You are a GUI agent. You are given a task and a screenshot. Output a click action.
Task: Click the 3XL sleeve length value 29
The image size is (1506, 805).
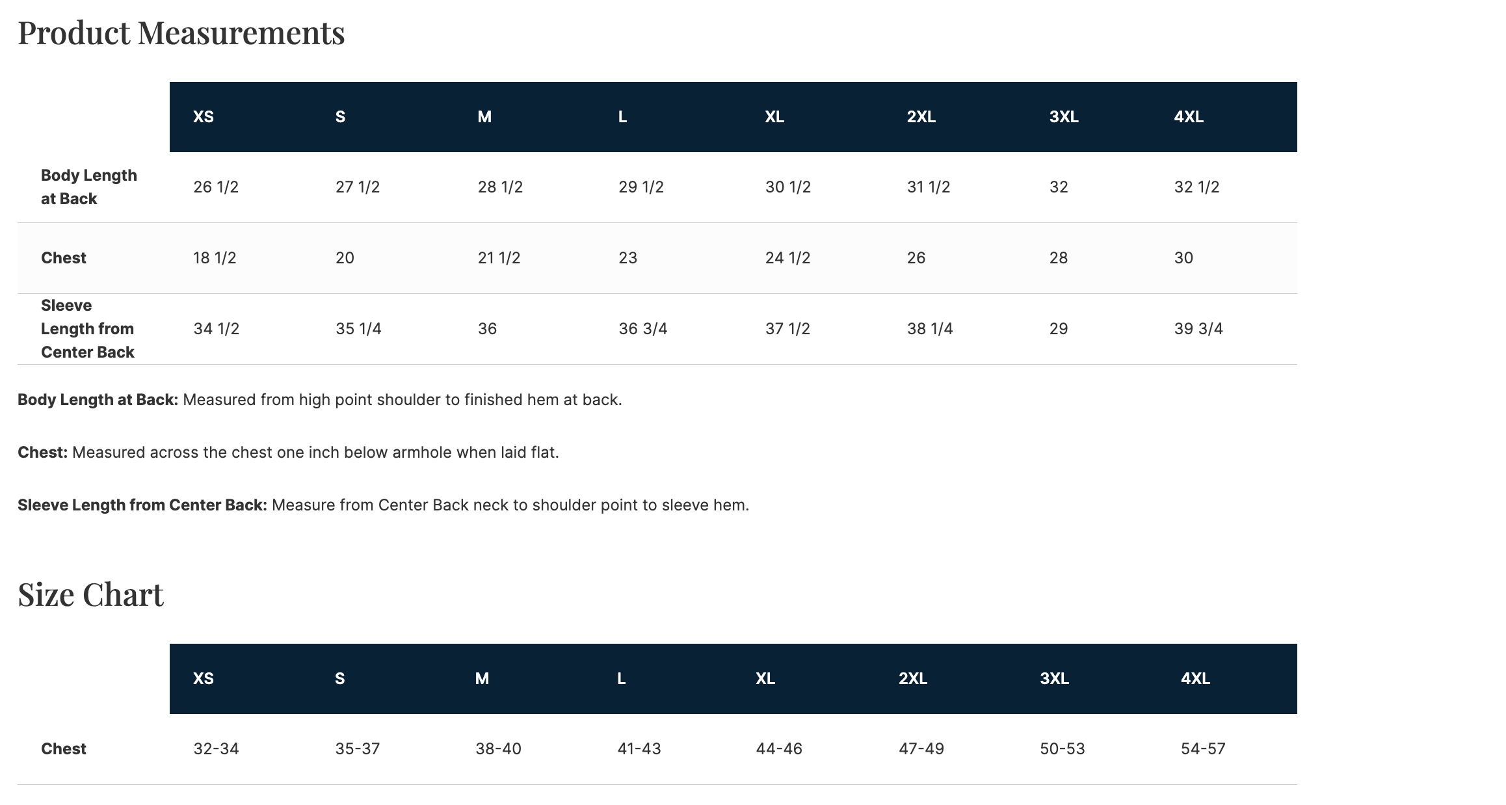click(1059, 329)
